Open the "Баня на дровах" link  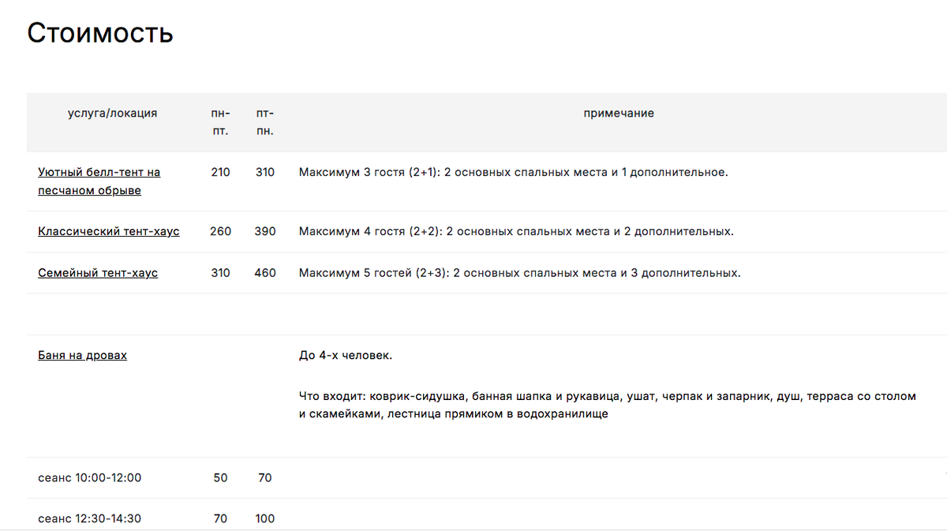tap(81, 354)
